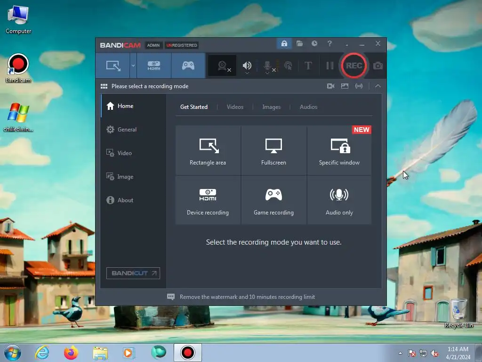Click the audio broadcast icon in status bar
This screenshot has height=362, width=482.
(359, 86)
